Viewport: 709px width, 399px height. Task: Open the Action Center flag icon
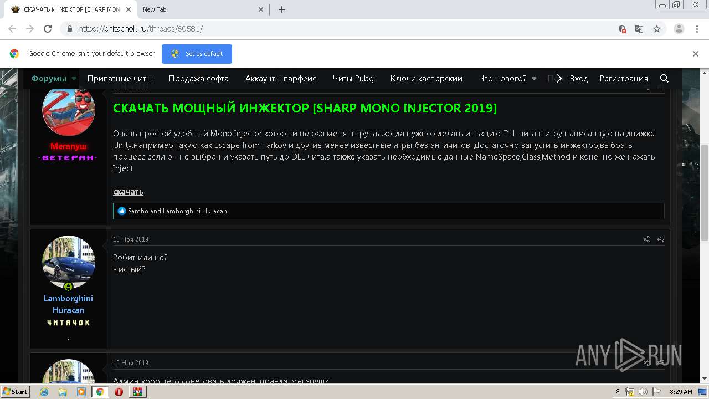[x=656, y=392]
